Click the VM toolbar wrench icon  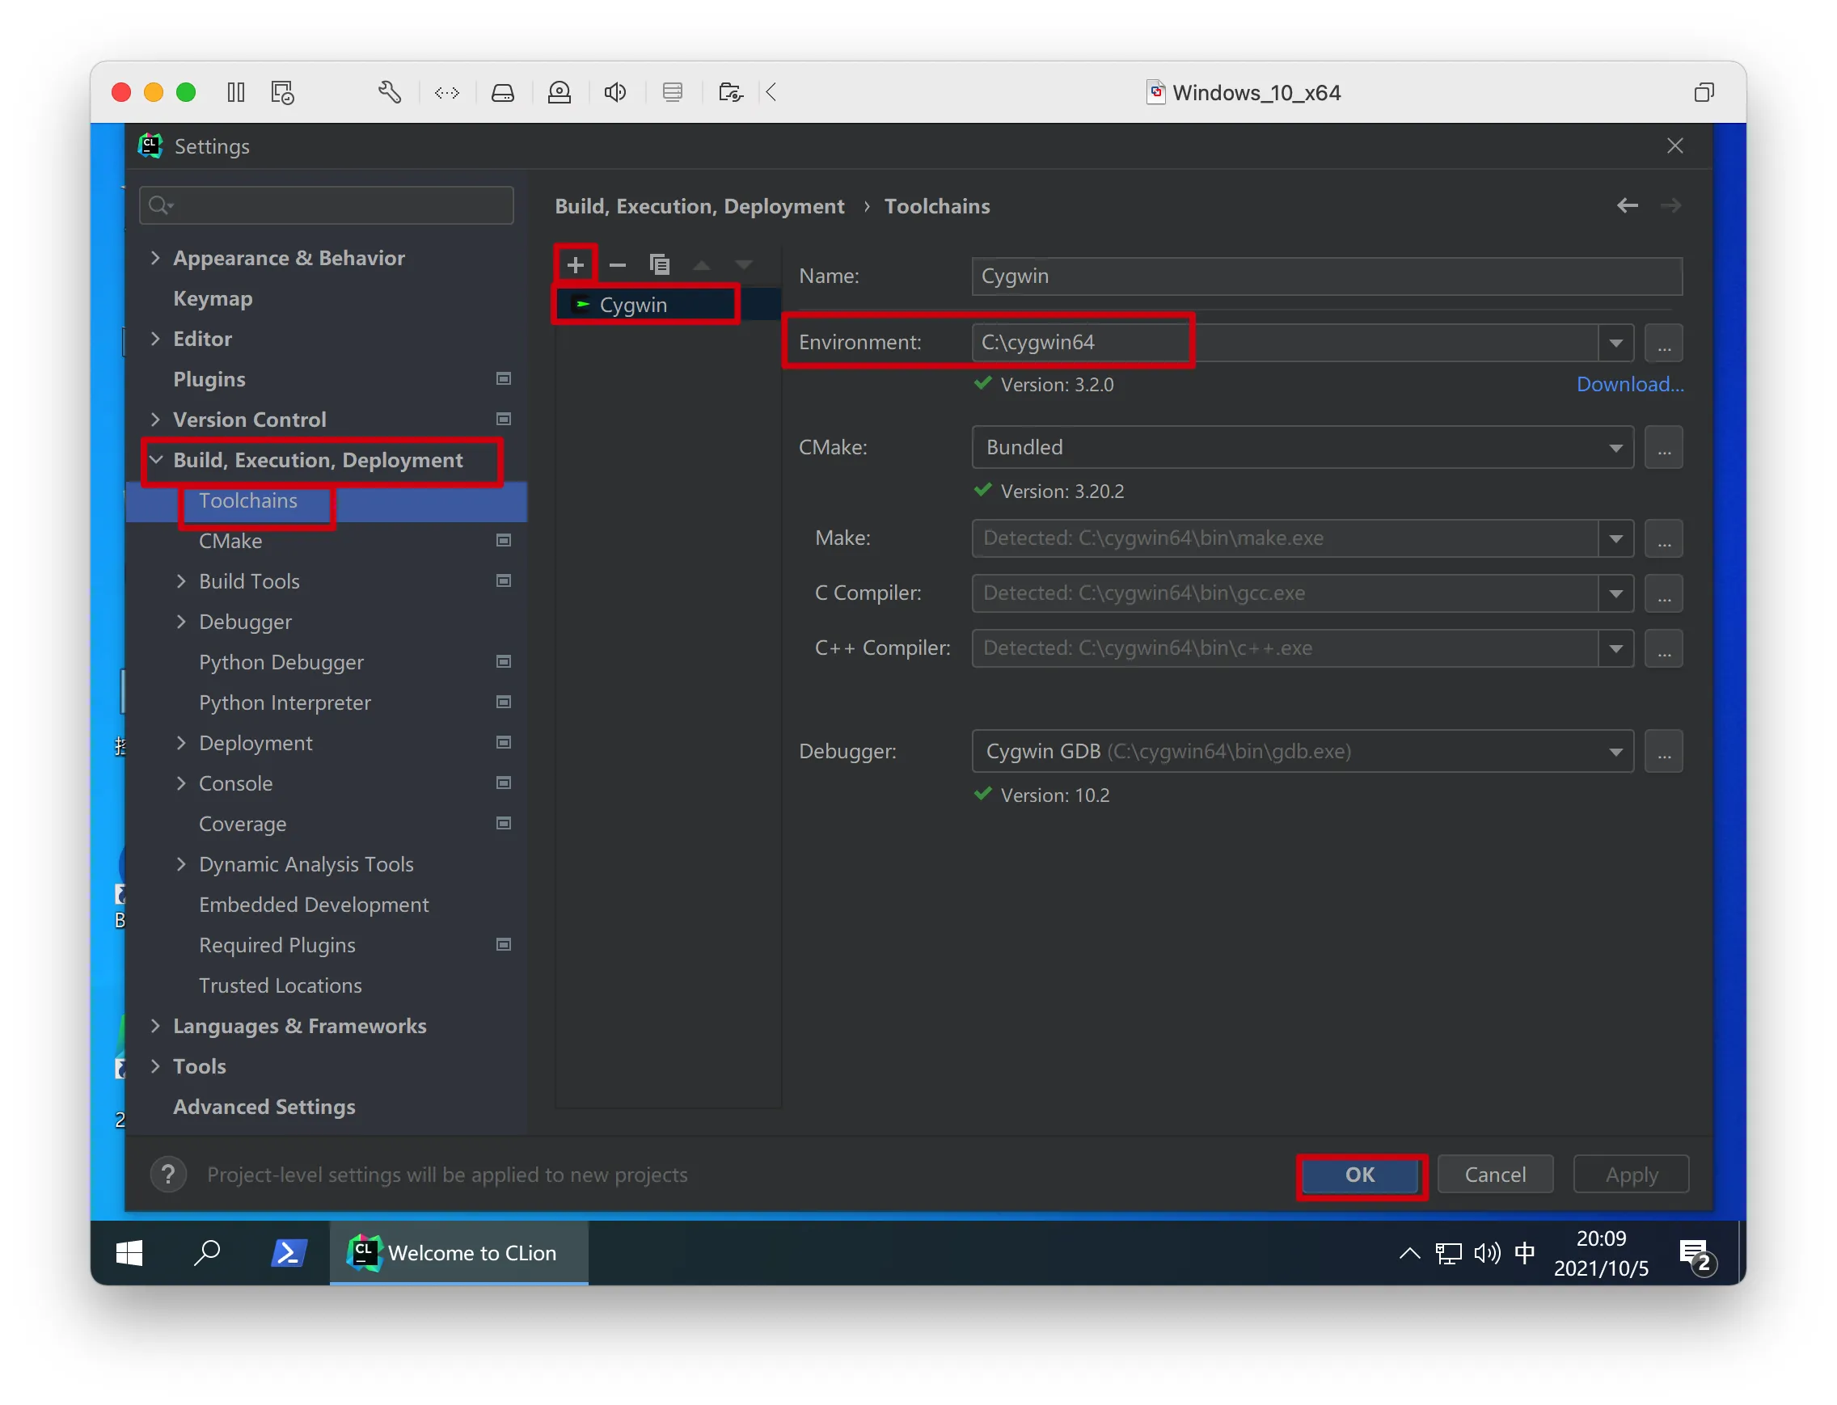[x=389, y=92]
